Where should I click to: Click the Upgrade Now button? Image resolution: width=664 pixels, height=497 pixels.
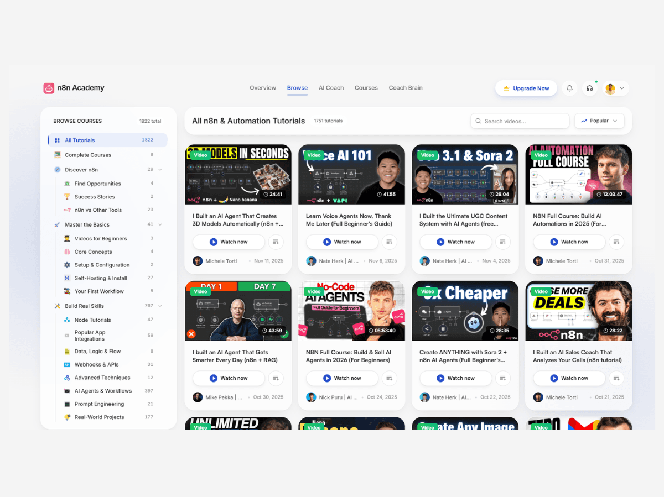[526, 88]
